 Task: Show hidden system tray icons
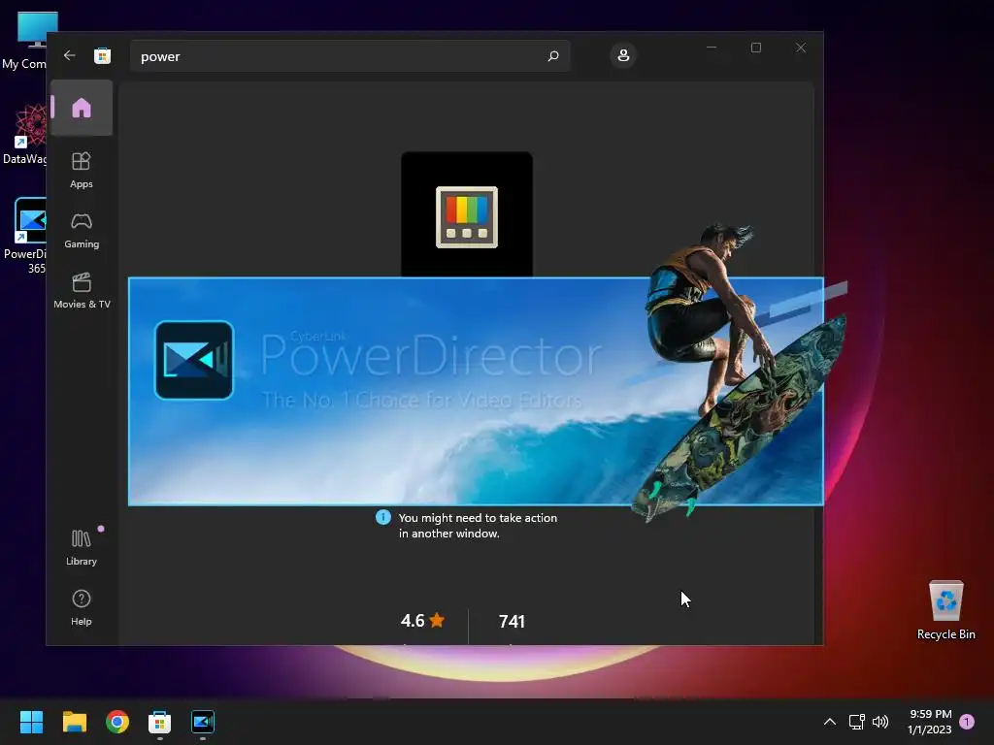click(829, 722)
